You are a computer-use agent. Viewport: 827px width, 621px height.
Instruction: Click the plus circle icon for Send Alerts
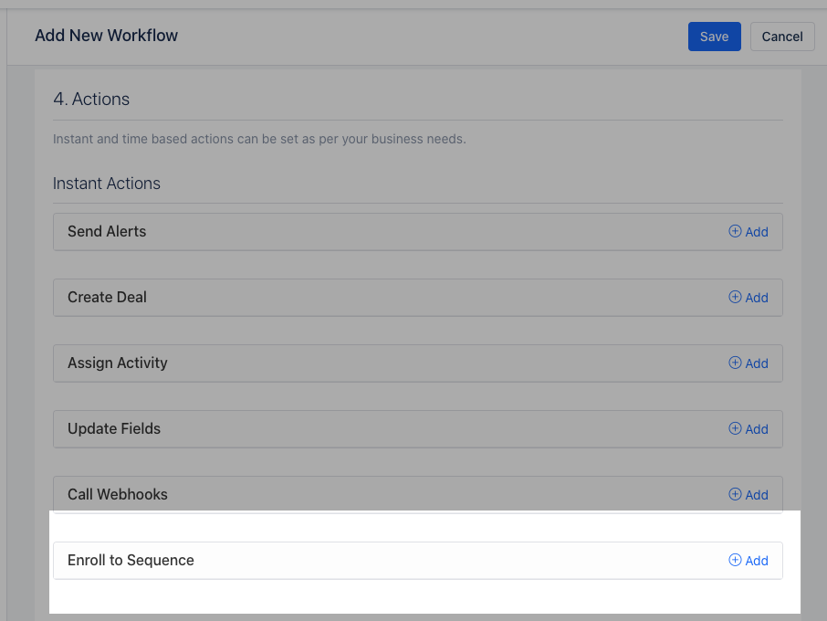(735, 231)
